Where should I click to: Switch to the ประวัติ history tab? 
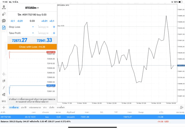[24, 107]
